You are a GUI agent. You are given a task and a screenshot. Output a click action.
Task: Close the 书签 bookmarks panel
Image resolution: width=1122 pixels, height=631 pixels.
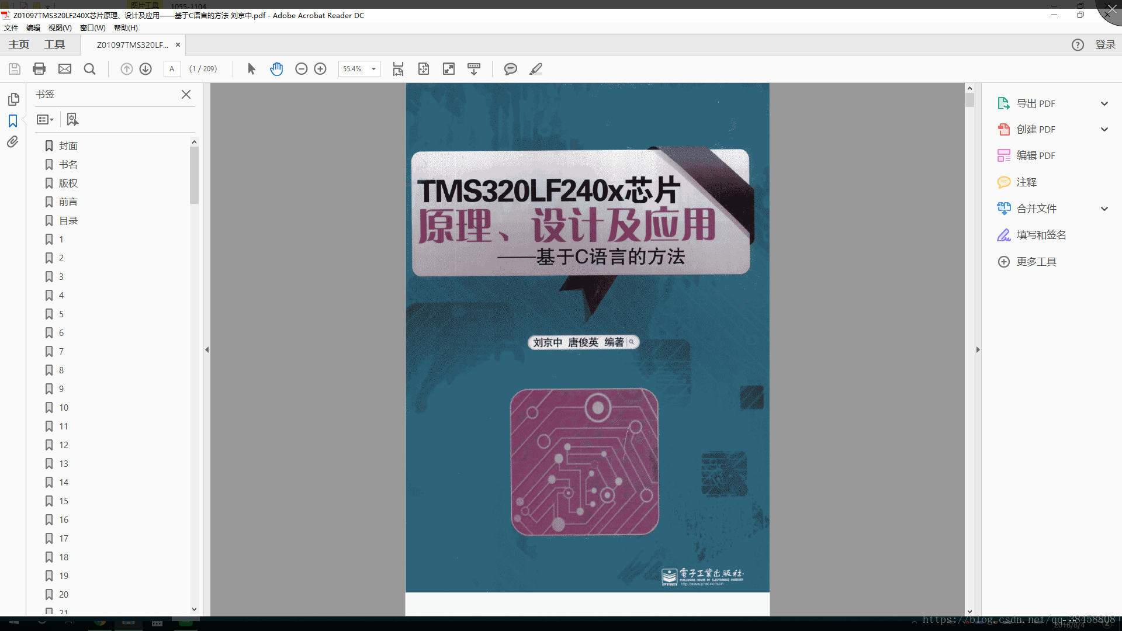pyautogui.click(x=186, y=94)
